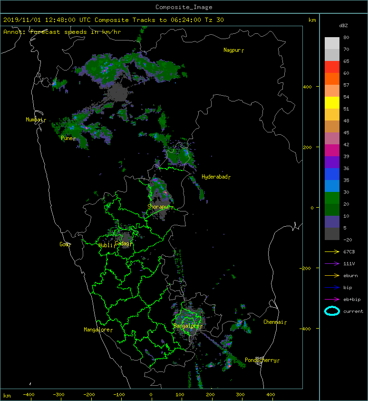Pick the light gray 70 dBZ swatch

[332, 43]
